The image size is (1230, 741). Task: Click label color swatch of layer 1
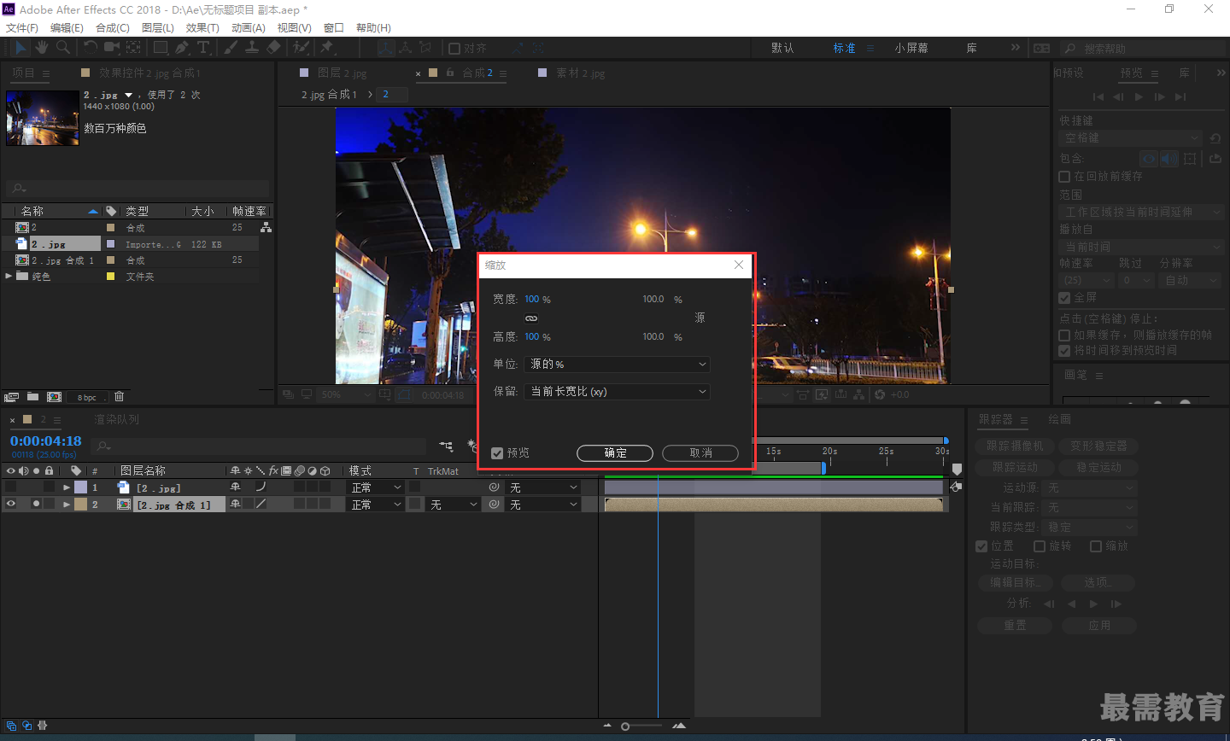(80, 487)
